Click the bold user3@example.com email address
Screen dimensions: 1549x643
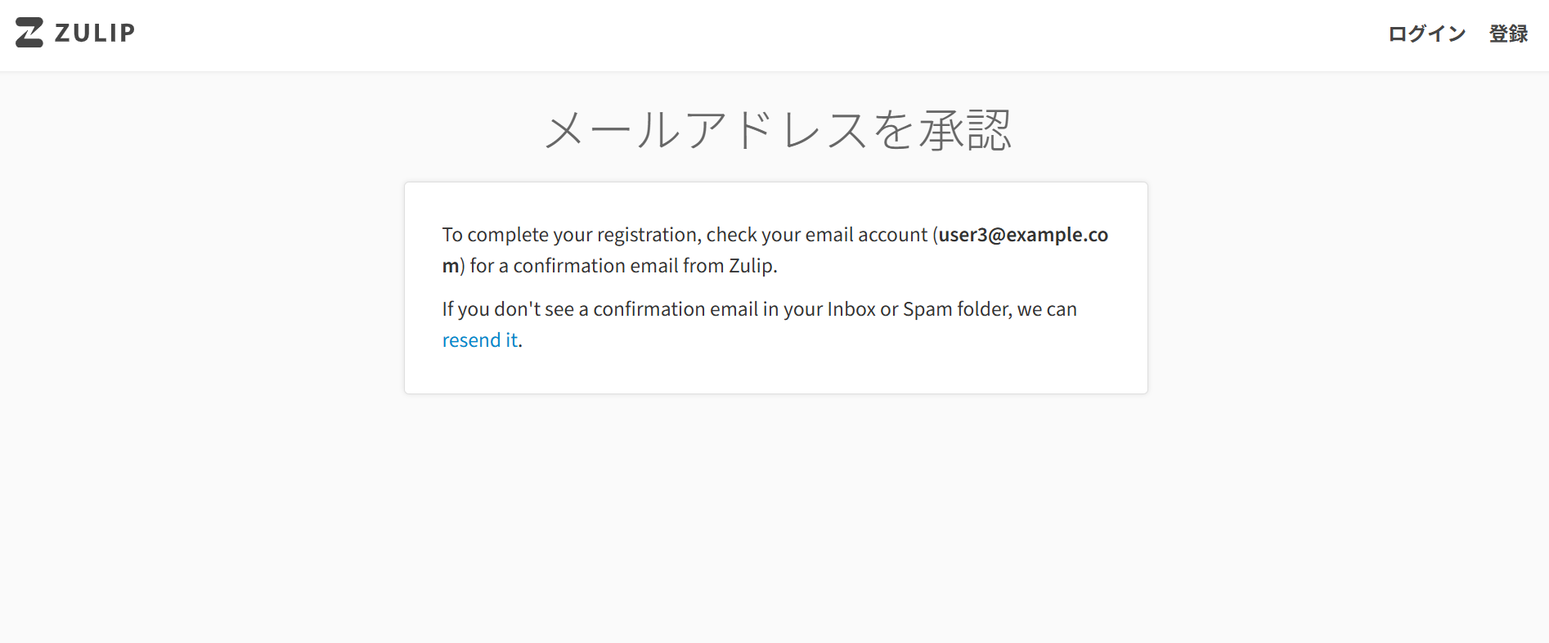click(x=1022, y=235)
